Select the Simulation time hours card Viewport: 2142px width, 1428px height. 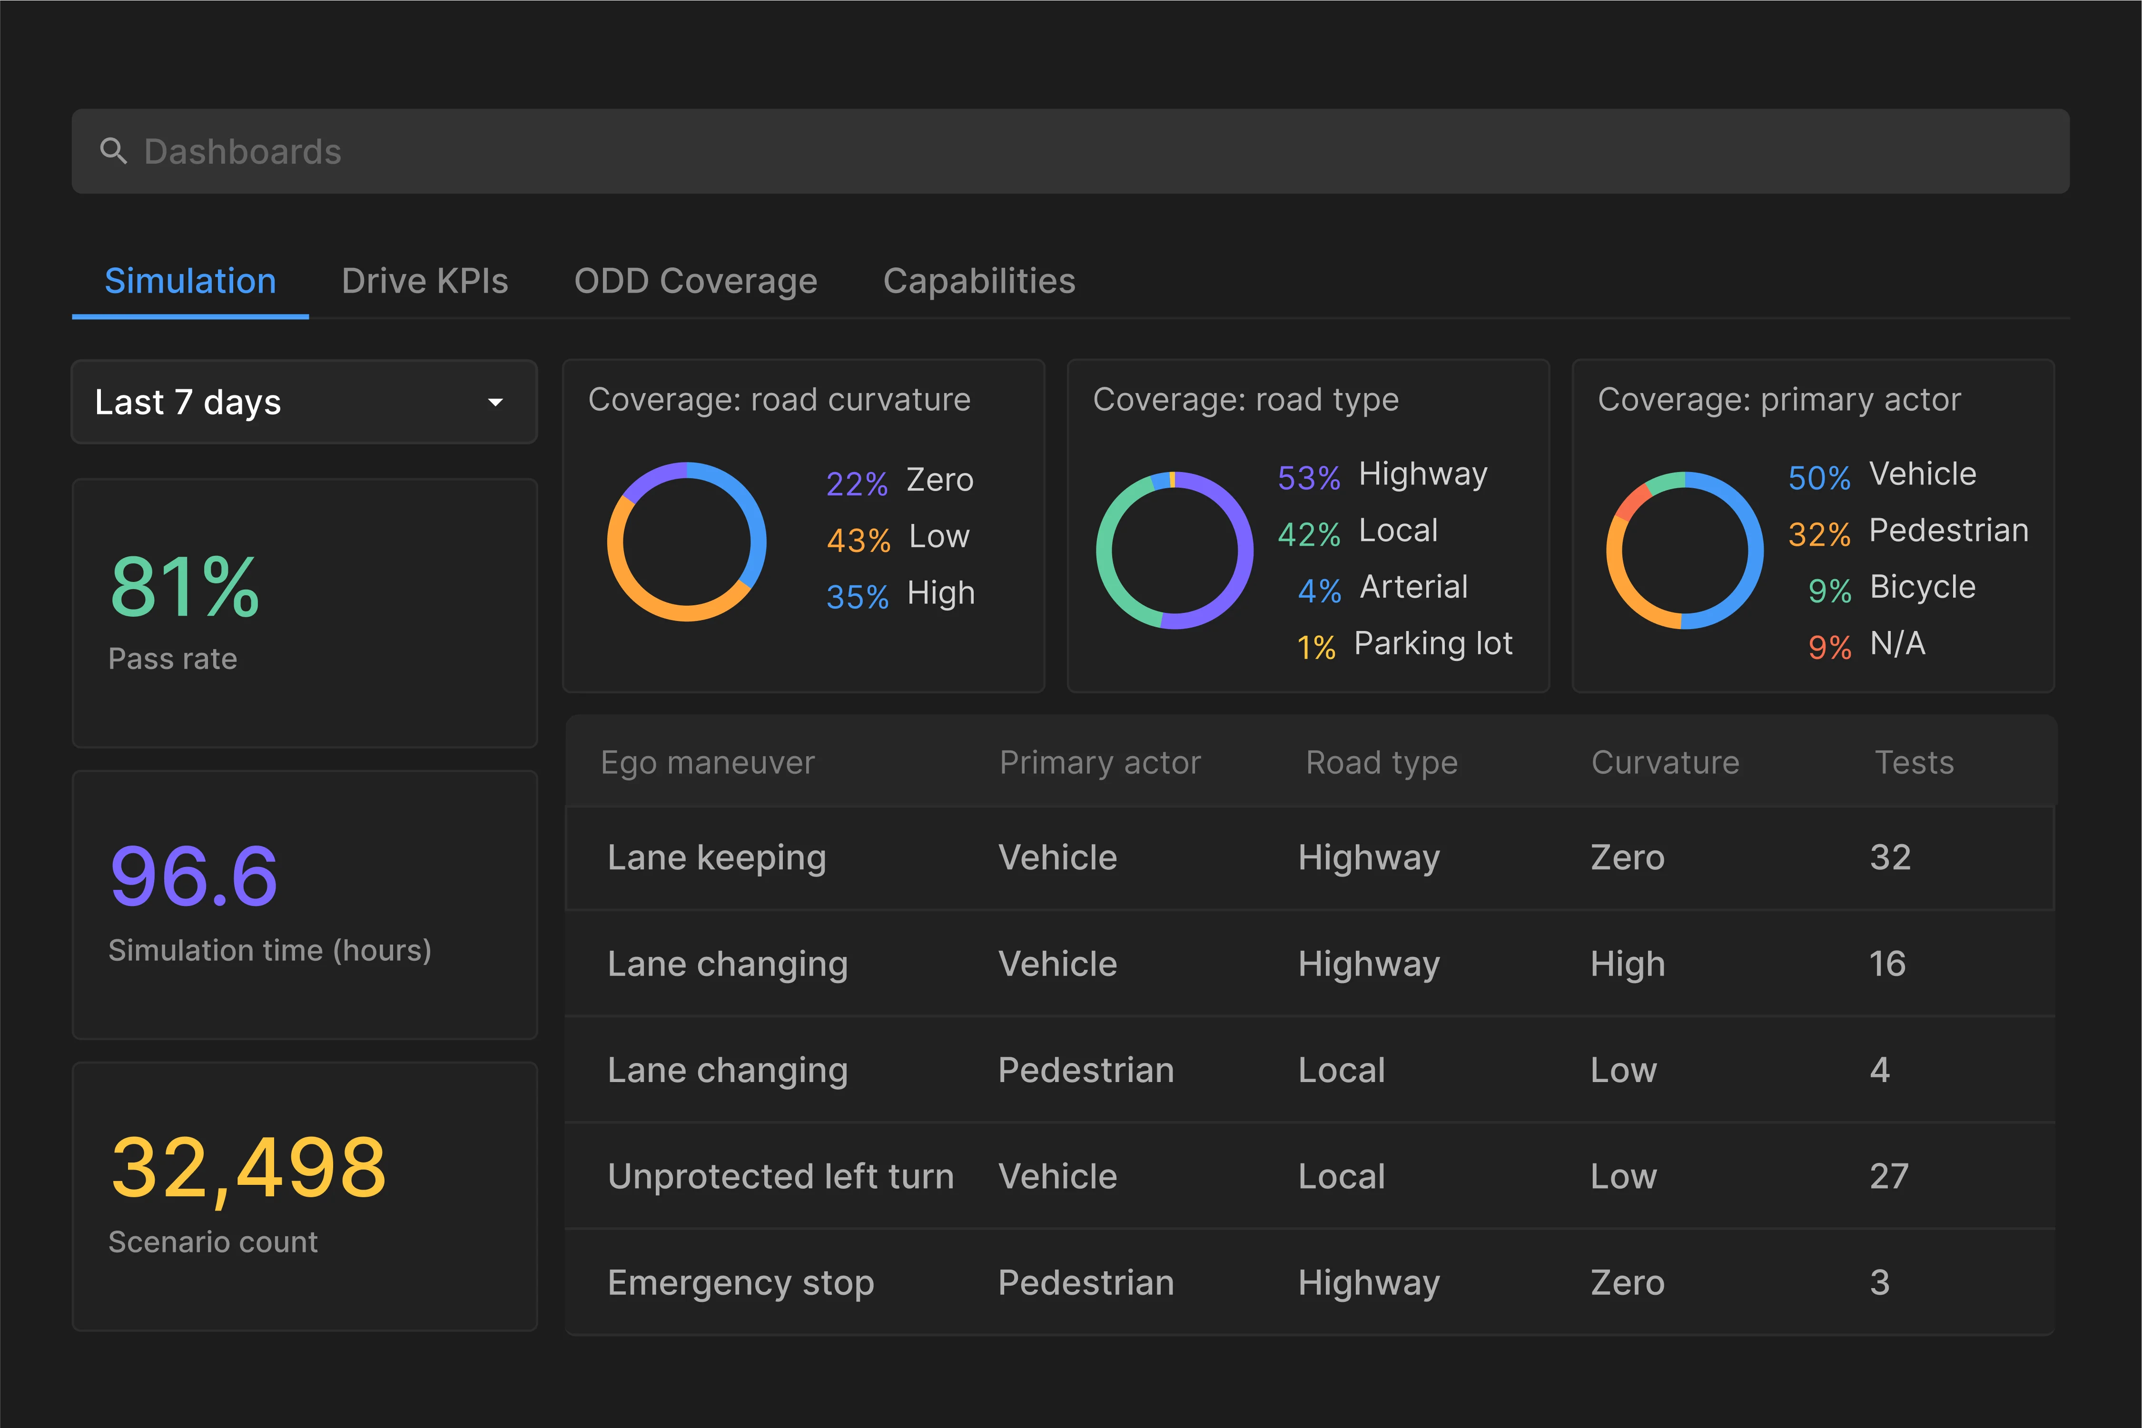304,905
